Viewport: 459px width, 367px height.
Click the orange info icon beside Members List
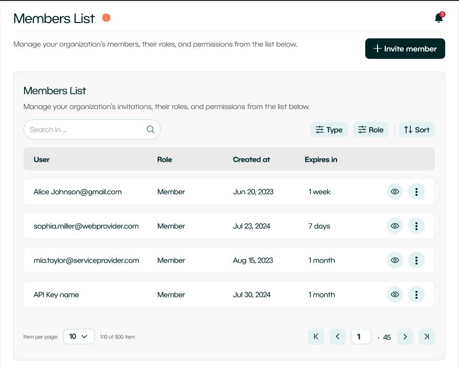(x=106, y=18)
